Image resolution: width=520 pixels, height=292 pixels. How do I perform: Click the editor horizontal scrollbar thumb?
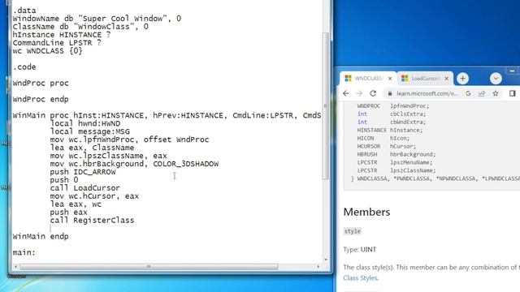point(149,267)
